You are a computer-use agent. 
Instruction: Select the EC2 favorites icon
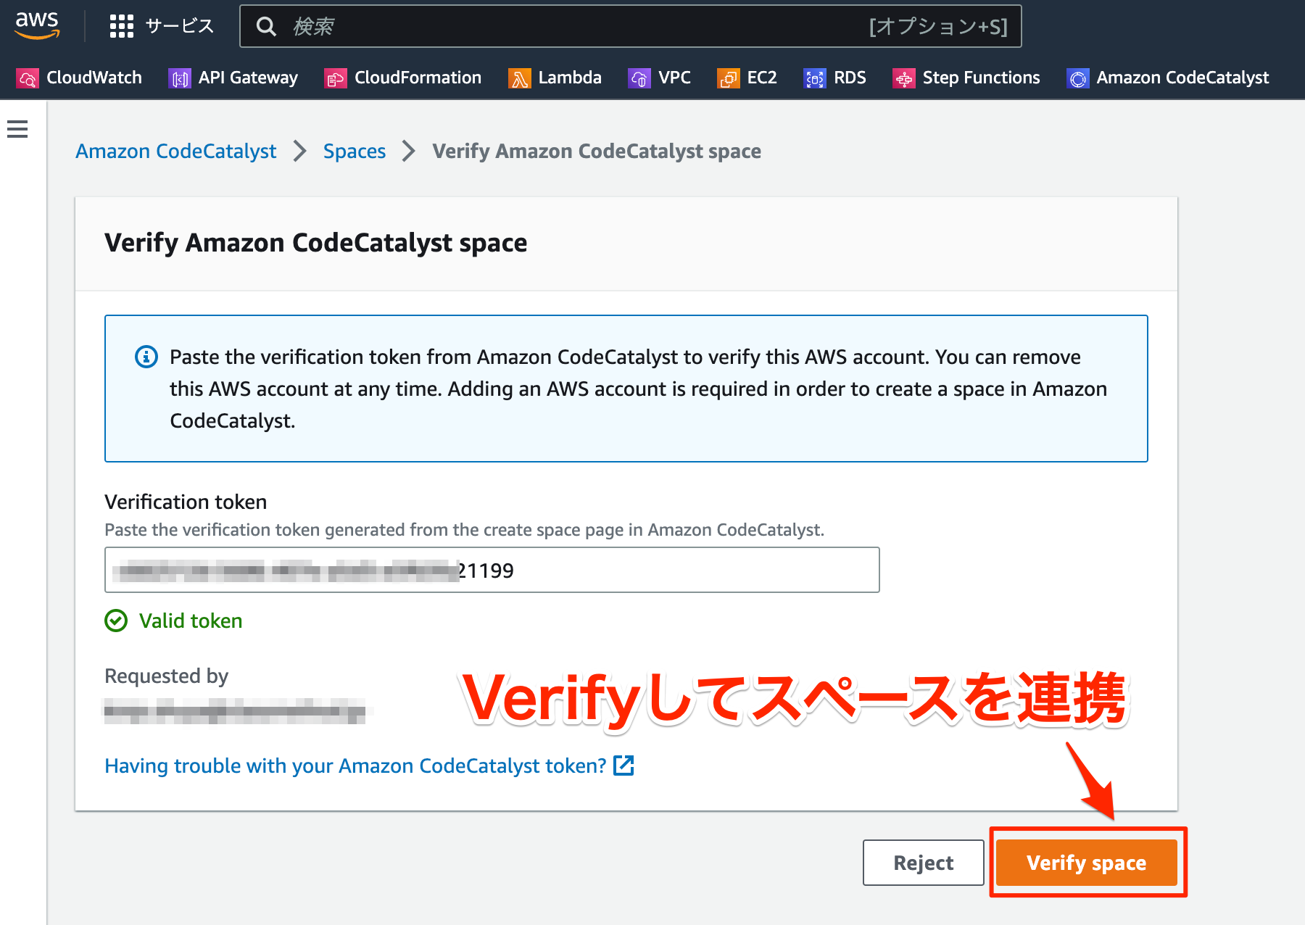729,78
